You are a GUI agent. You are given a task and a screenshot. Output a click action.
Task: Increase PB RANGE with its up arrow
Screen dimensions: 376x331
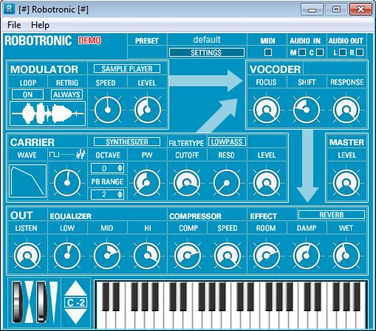coord(120,192)
